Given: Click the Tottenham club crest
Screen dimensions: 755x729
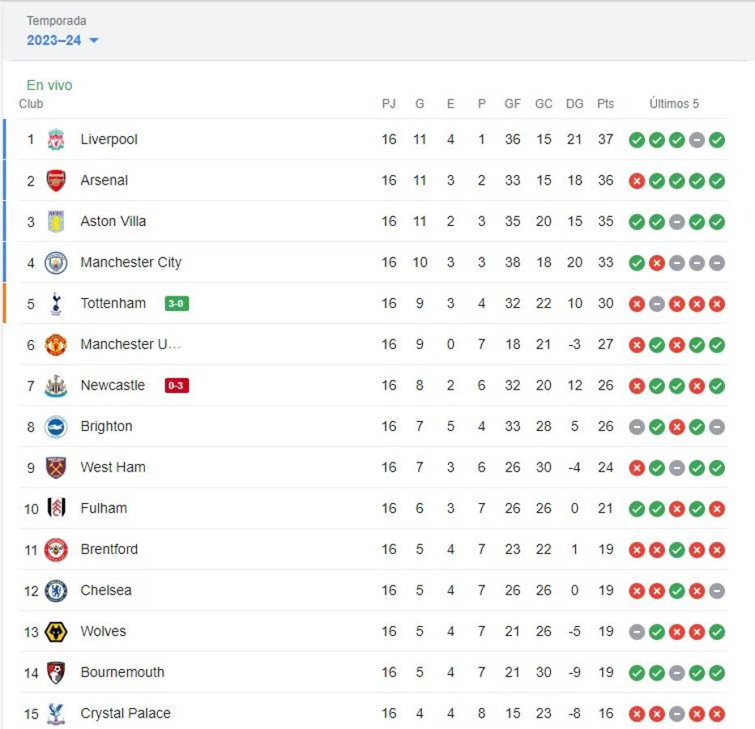Looking at the screenshot, I should (x=55, y=303).
